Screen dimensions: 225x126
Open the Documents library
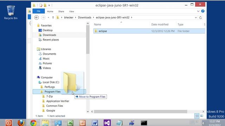point(49,54)
